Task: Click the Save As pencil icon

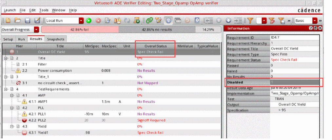Action: (x=37, y=21)
